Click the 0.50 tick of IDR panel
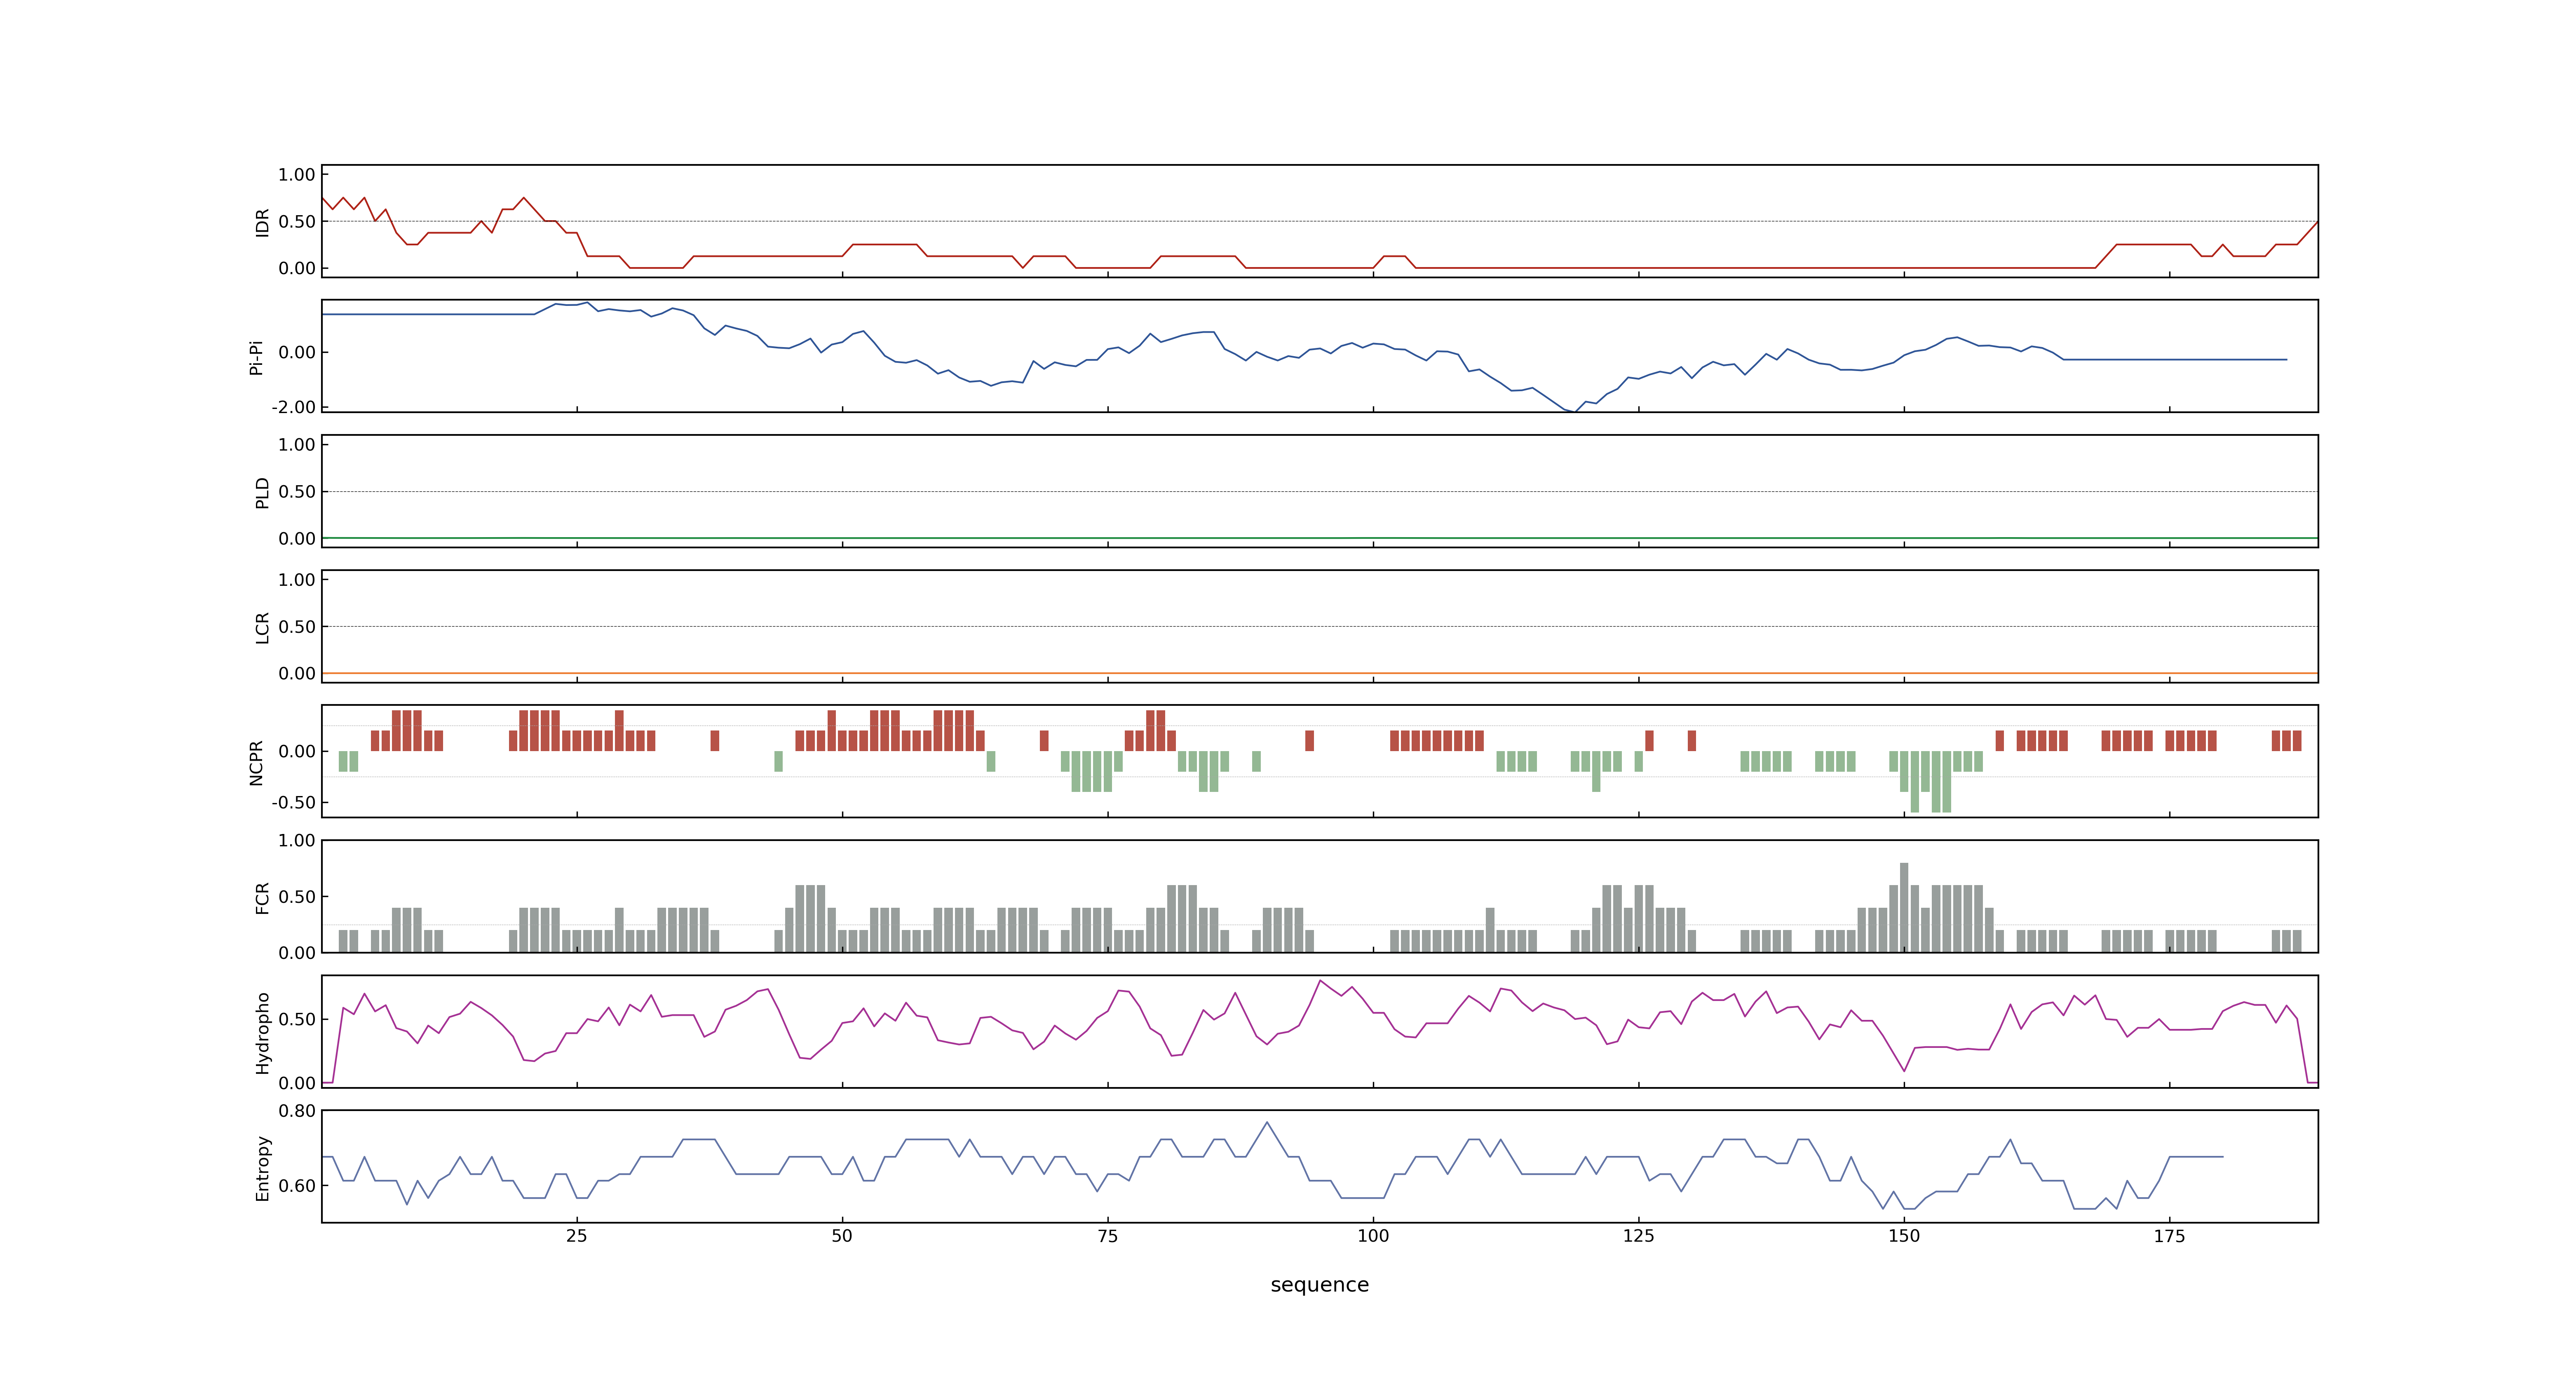 tap(297, 222)
